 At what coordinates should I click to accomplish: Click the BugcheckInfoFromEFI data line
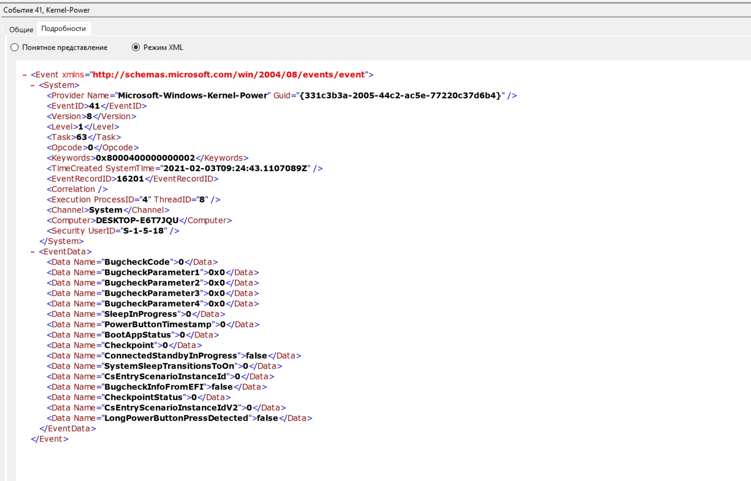pyautogui.click(x=157, y=387)
